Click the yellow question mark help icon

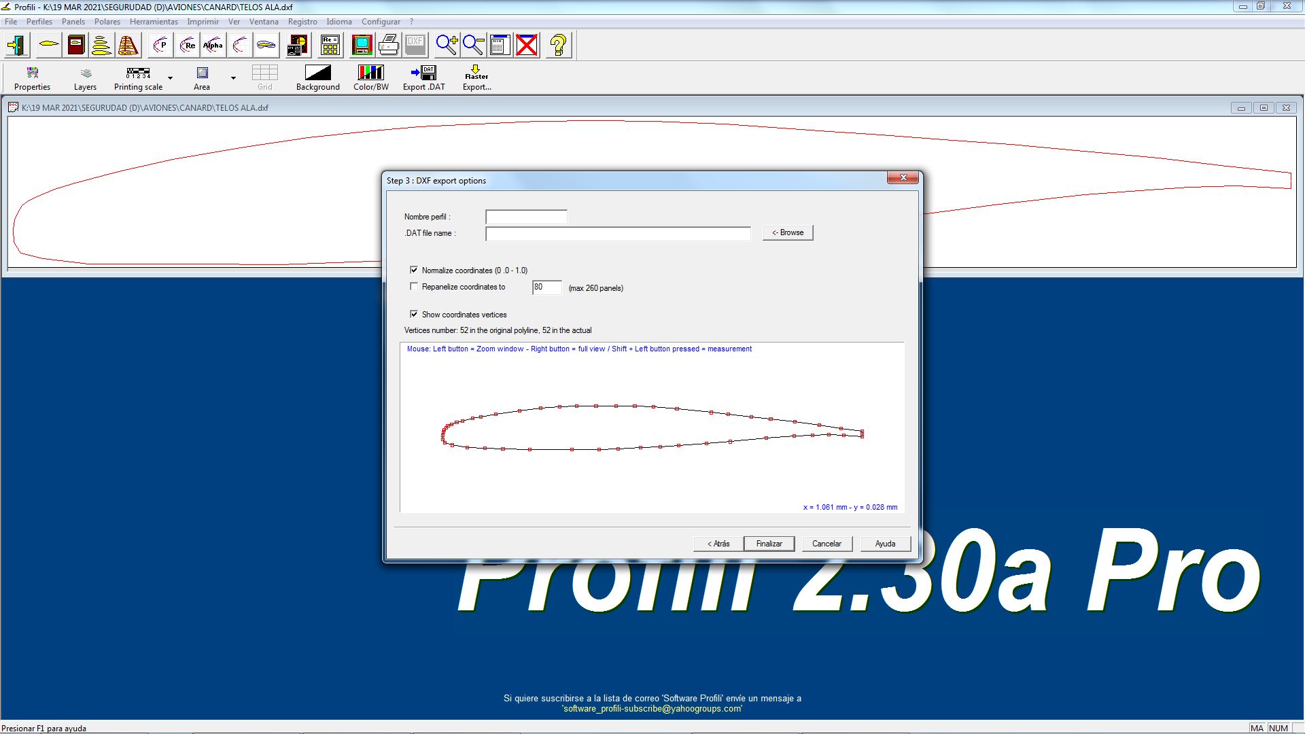pyautogui.click(x=558, y=46)
